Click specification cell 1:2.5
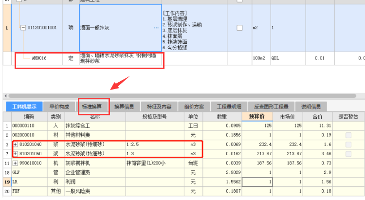 155,145
